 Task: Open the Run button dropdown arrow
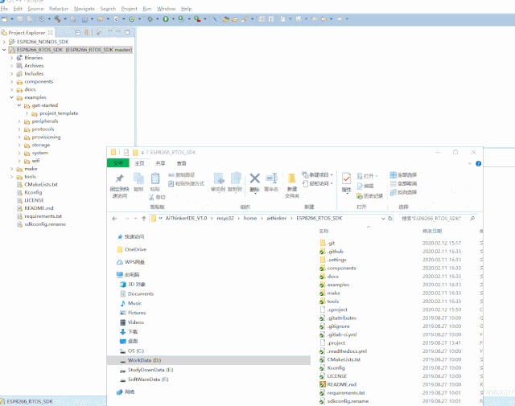click(173, 19)
